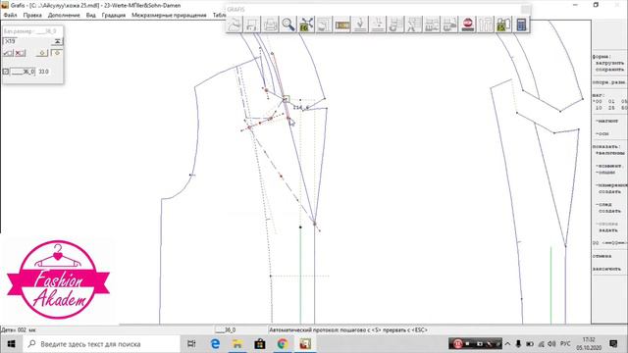Click the icon left of the red stop sign

449,25
